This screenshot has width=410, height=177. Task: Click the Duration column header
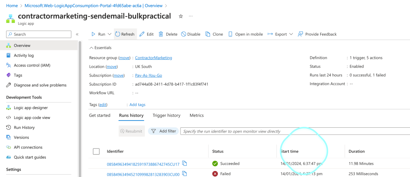357,151
